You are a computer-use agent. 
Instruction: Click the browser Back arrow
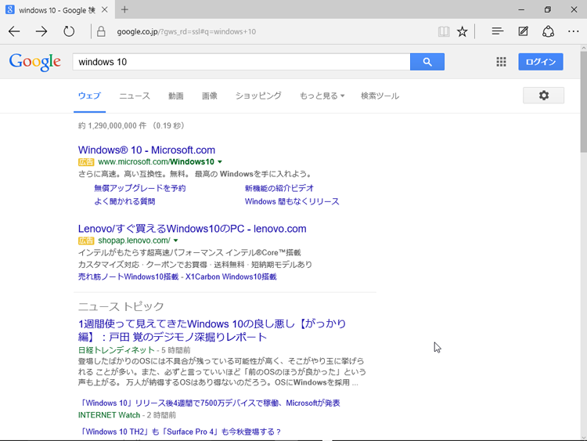click(15, 31)
